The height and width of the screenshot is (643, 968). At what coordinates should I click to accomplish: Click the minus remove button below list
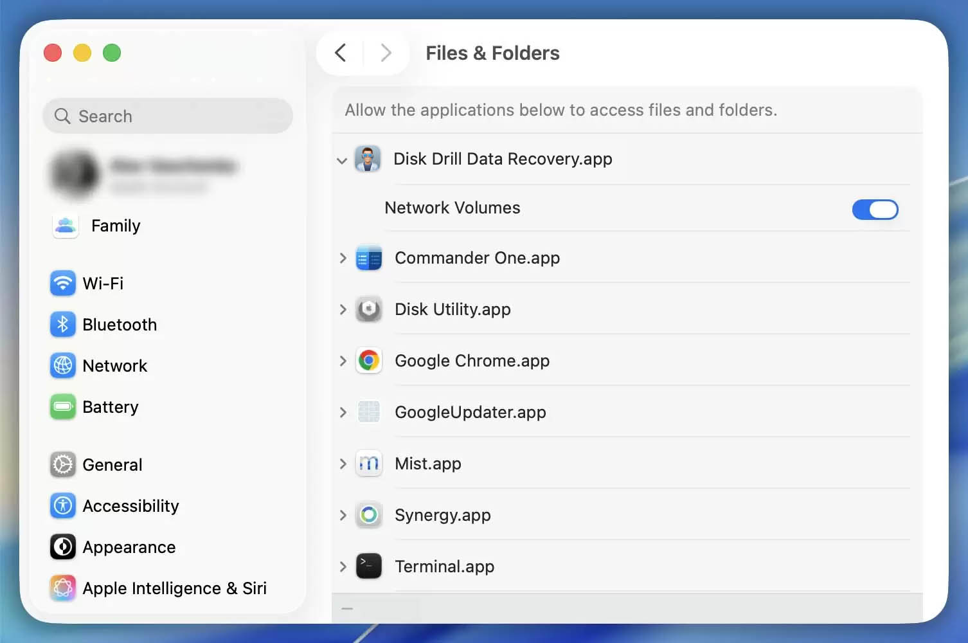coord(347,608)
